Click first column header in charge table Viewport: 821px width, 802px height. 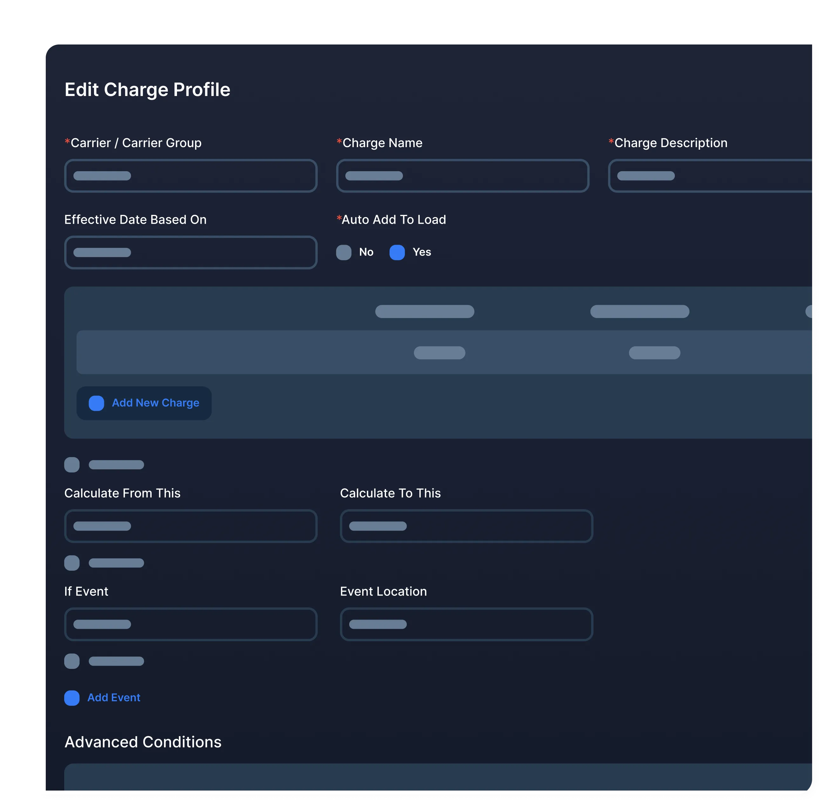(x=424, y=311)
